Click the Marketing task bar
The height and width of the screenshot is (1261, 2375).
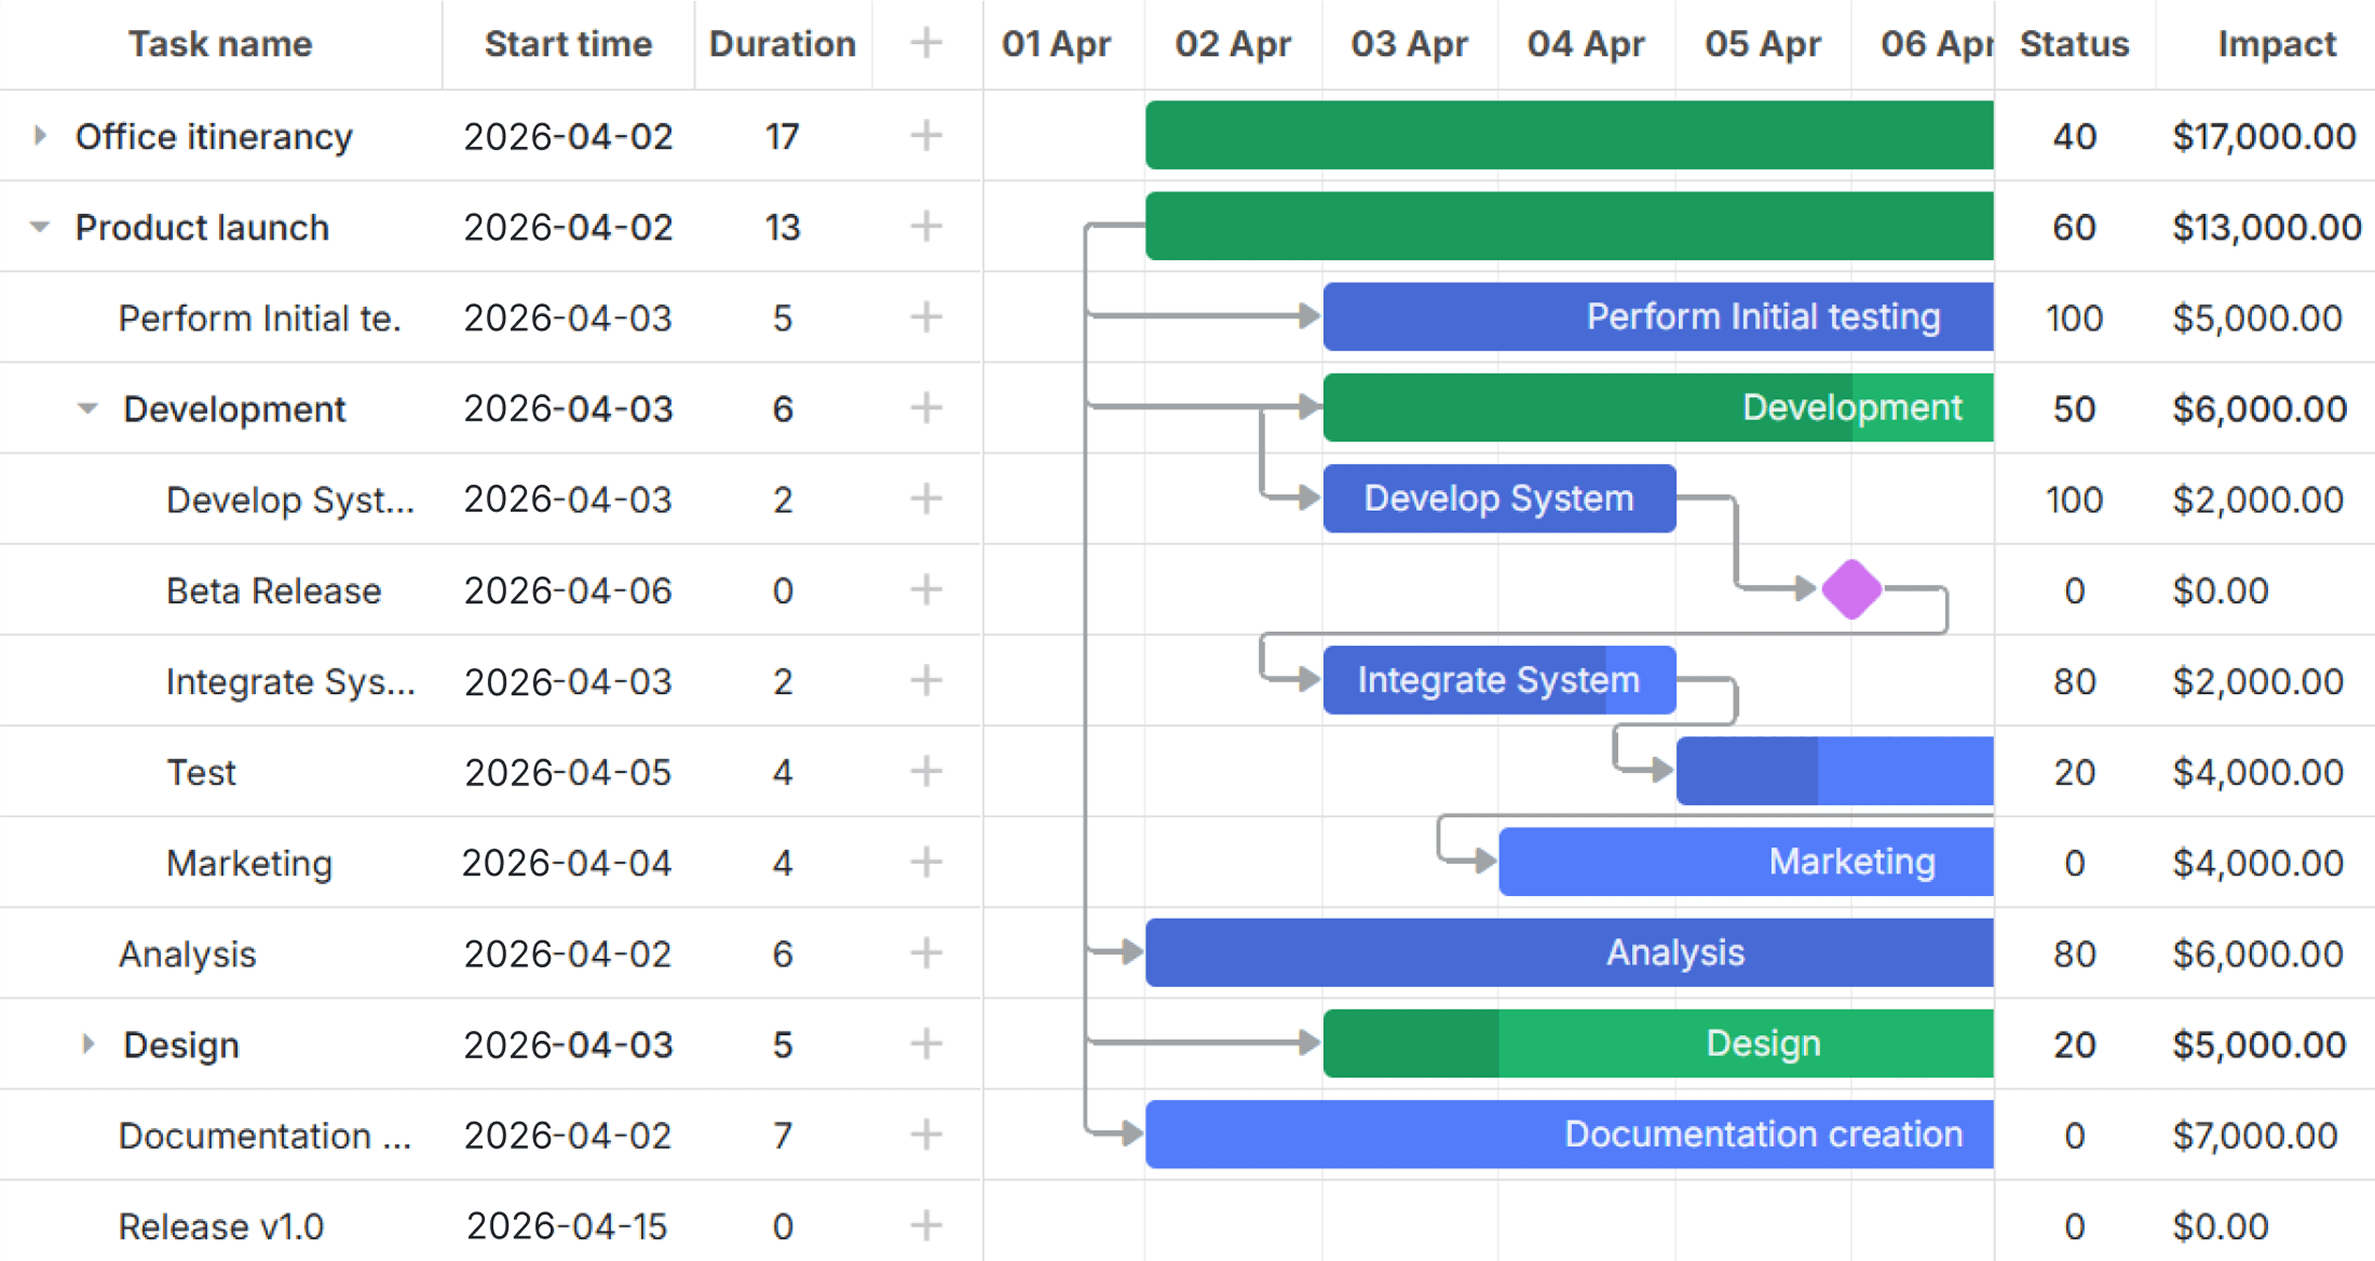[x=1746, y=862]
